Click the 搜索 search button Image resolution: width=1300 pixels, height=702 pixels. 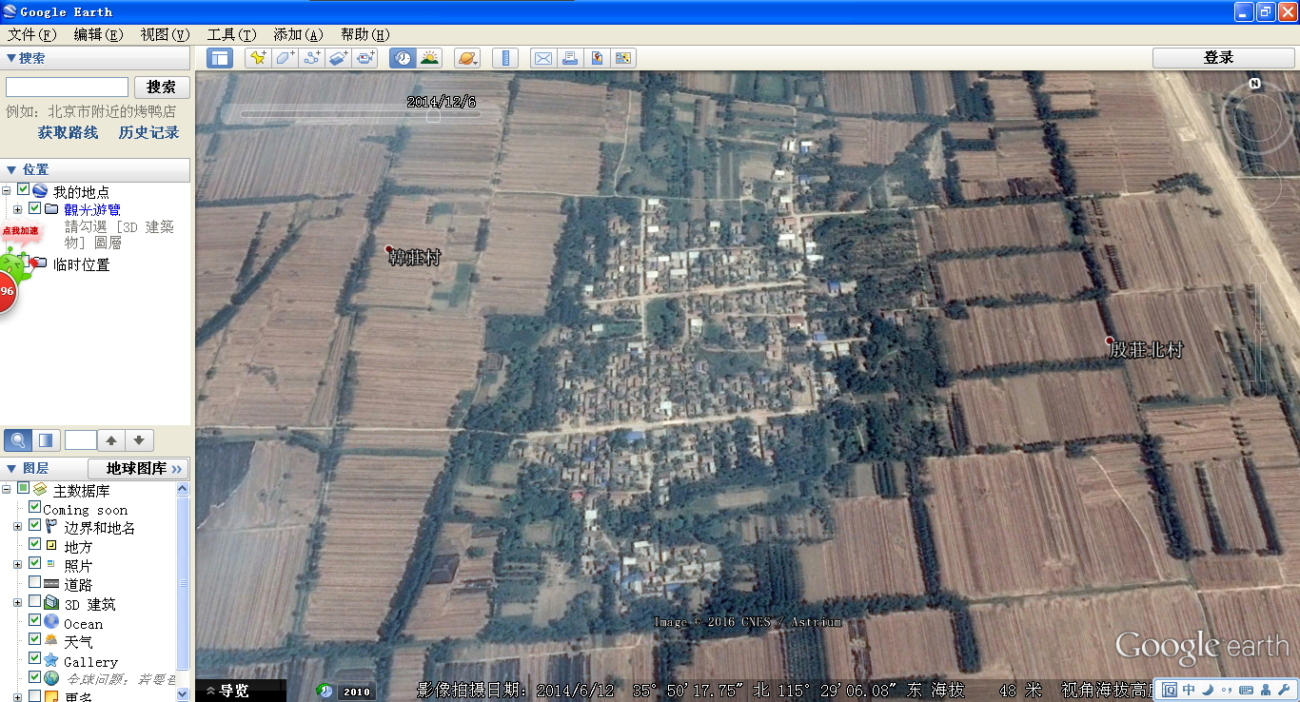pos(162,87)
